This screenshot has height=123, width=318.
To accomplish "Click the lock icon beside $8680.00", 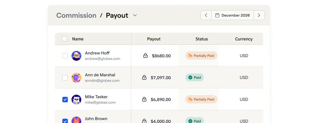I will [x=145, y=56].
